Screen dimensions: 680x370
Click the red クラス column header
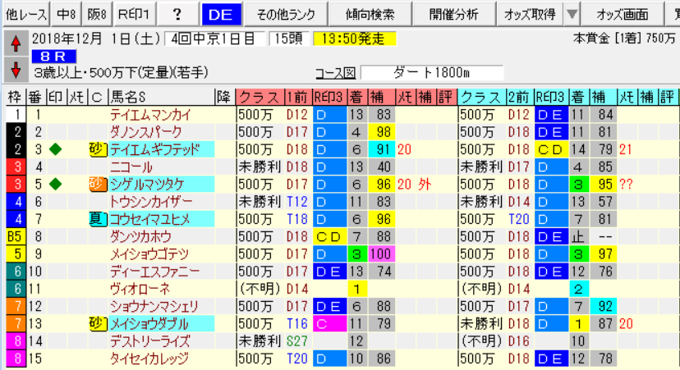260,97
